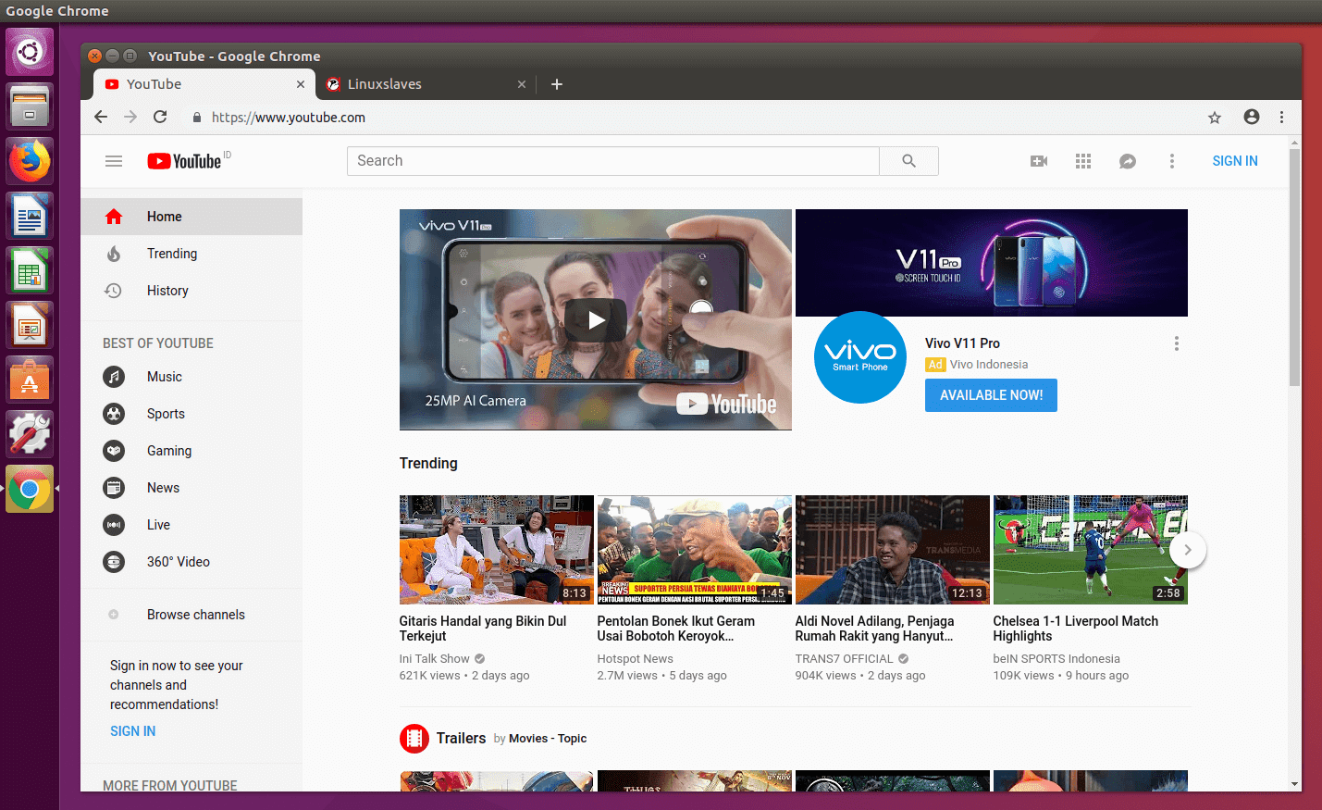
Task: Click the address bar URL
Action: tap(289, 118)
